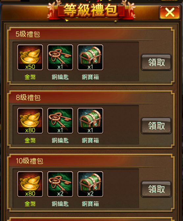183x221 pixels.
Task: Select the 銅鑰匙 key icon in 5級禮包
Action: click(60, 57)
